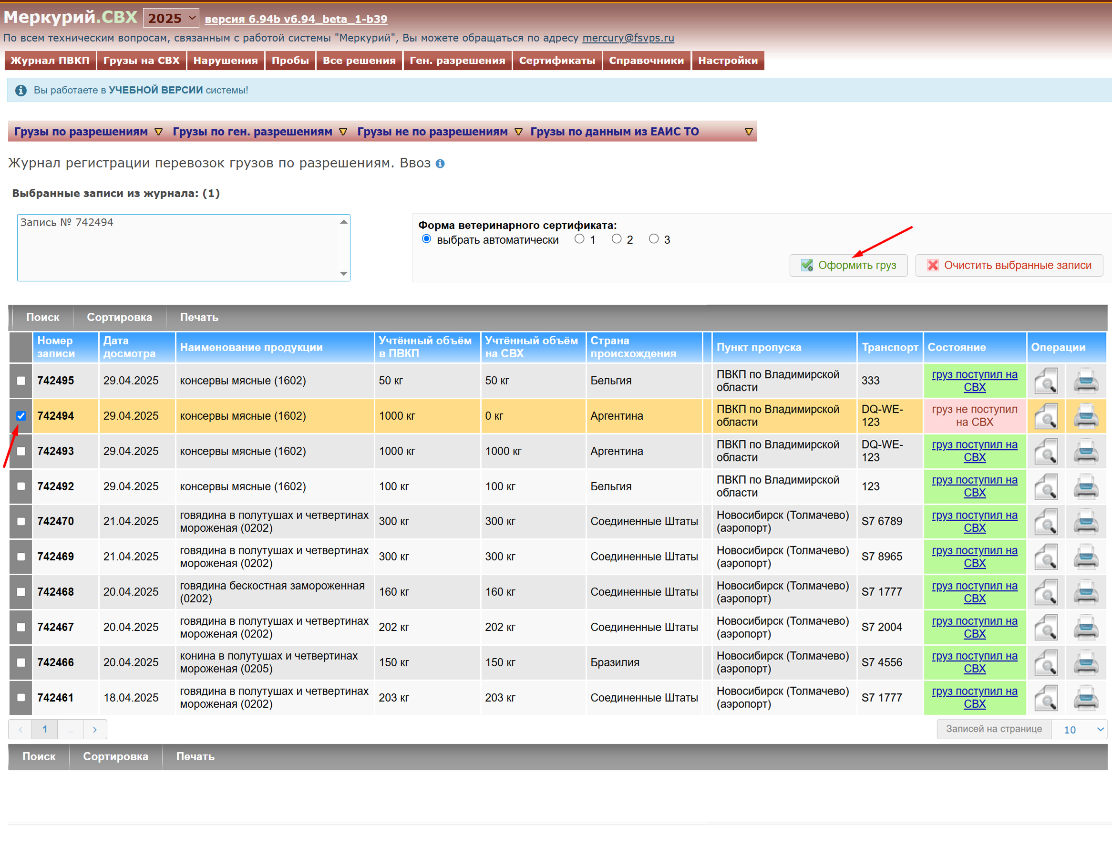Switch to 'Журнал ПВКП' tab
Image resolution: width=1112 pixels, height=857 pixels.
(x=50, y=60)
